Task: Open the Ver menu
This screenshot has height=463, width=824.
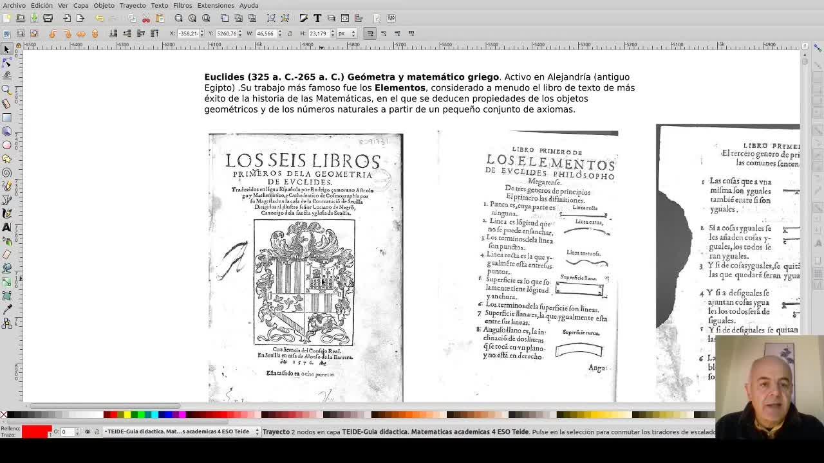Action: [63, 5]
